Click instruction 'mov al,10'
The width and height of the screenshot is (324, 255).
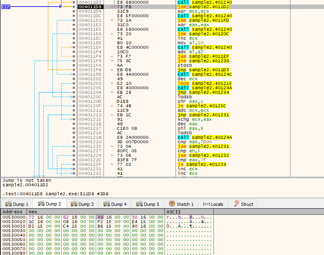click(190, 43)
